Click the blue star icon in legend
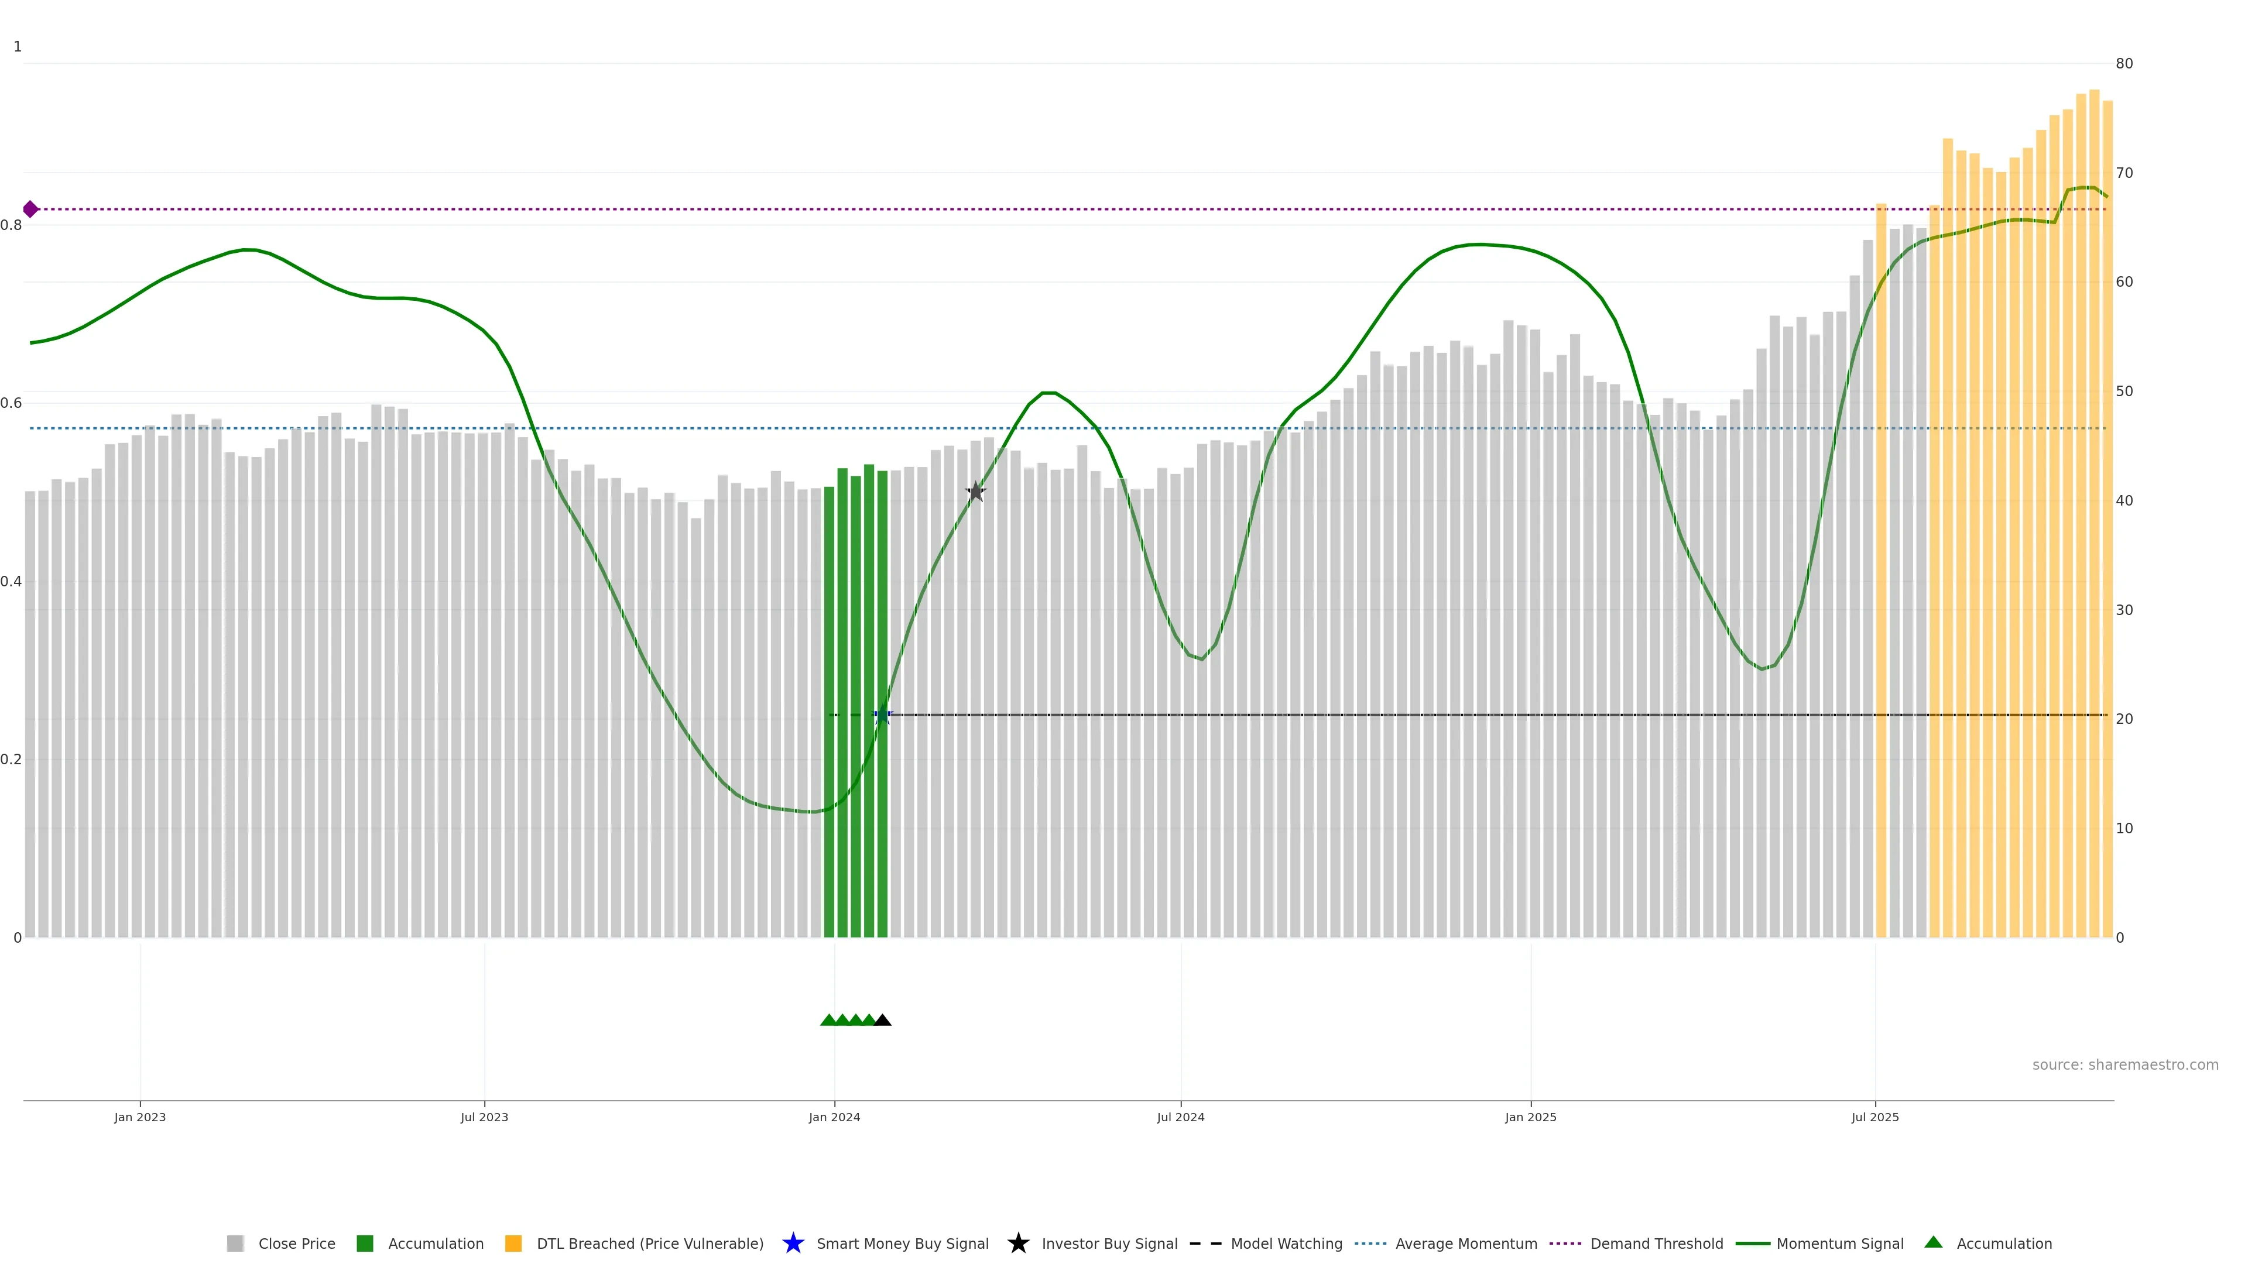This screenshot has width=2248, height=1264. tap(793, 1244)
